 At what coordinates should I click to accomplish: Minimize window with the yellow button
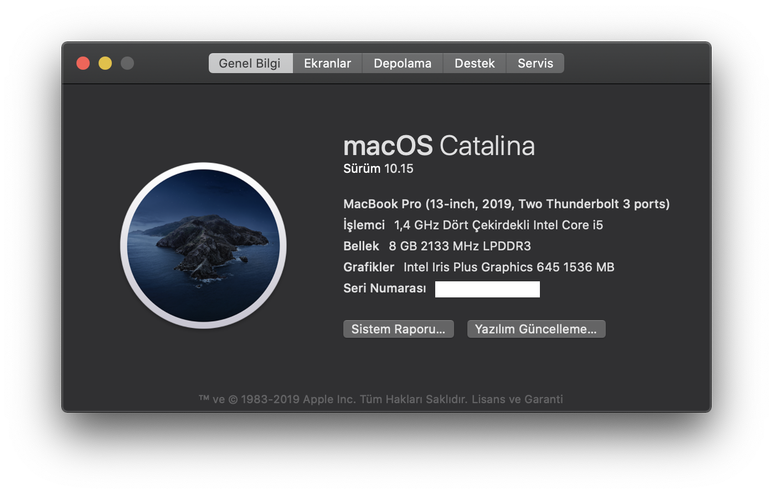pyautogui.click(x=105, y=63)
